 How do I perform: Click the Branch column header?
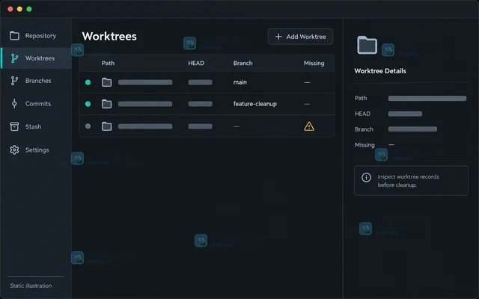click(242, 63)
